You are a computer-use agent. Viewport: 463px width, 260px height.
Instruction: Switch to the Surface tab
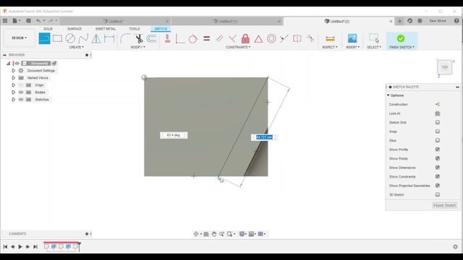[75, 29]
